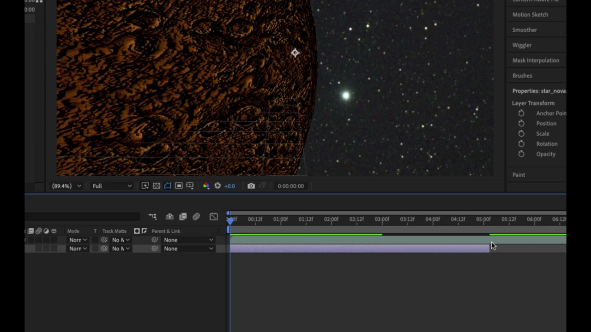
Task: Open Parent None dropdown for first layer
Action: coord(188,240)
